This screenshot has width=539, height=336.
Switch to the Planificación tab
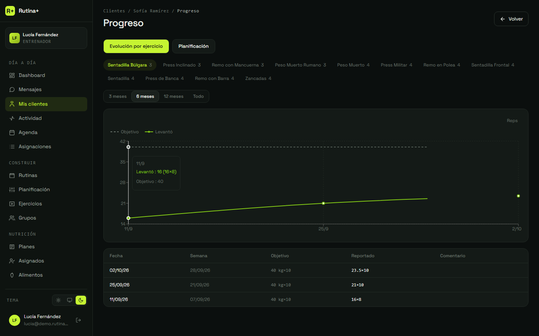click(194, 46)
